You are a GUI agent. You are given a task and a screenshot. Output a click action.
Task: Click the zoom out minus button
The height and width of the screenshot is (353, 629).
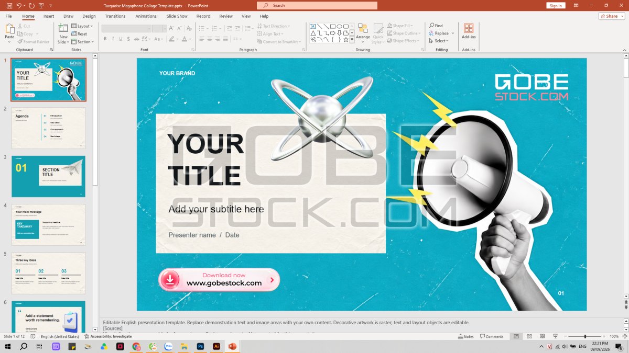(566, 336)
